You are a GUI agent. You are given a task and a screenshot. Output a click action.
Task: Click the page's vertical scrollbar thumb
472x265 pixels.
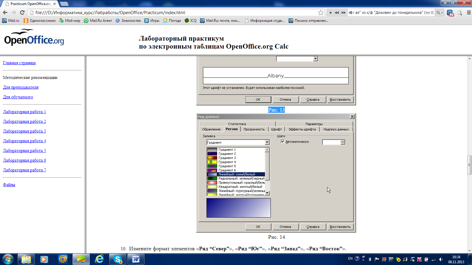[469, 165]
